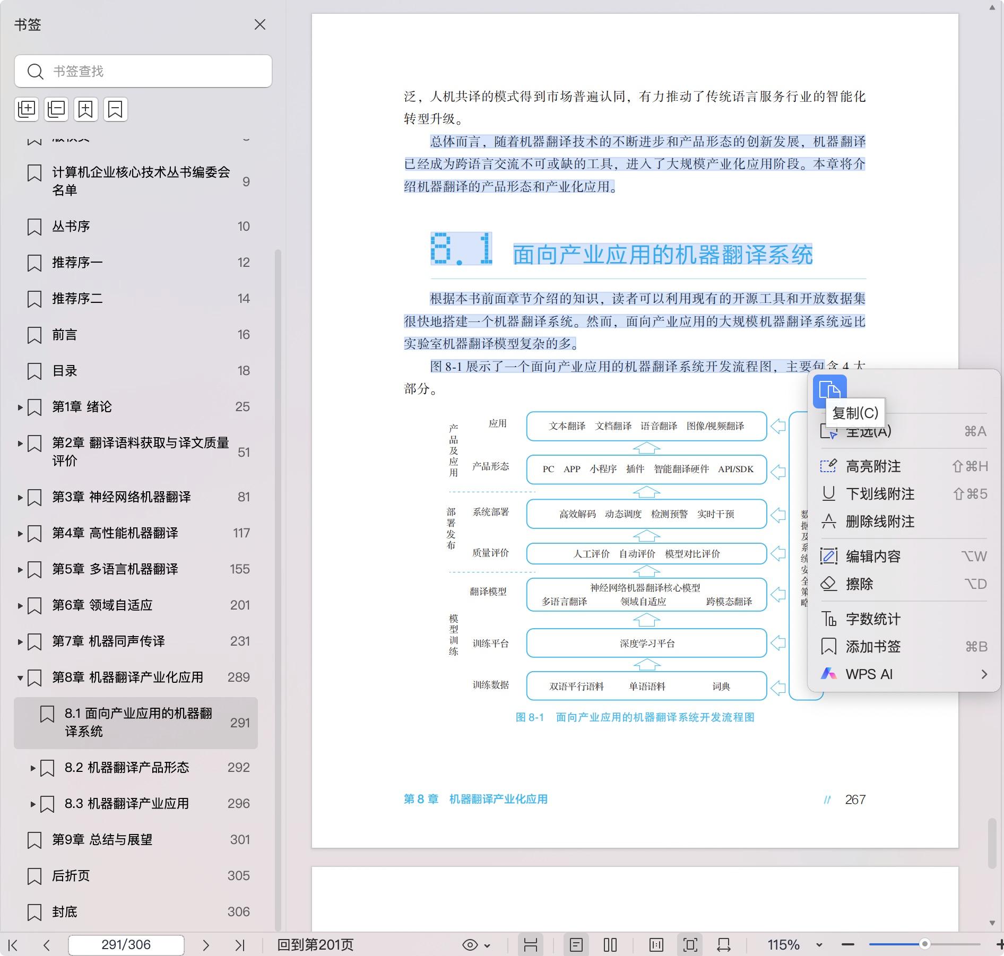Screen dimensions: 1004x956
Task: Toggle fit-to-page display mode
Action: pos(690,945)
